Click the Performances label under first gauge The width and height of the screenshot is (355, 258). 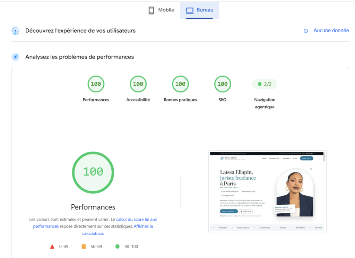(x=96, y=100)
